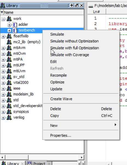Viewport: 127px width, 165px height.
Task: Expand the adder entity node
Action: coord(9,25)
